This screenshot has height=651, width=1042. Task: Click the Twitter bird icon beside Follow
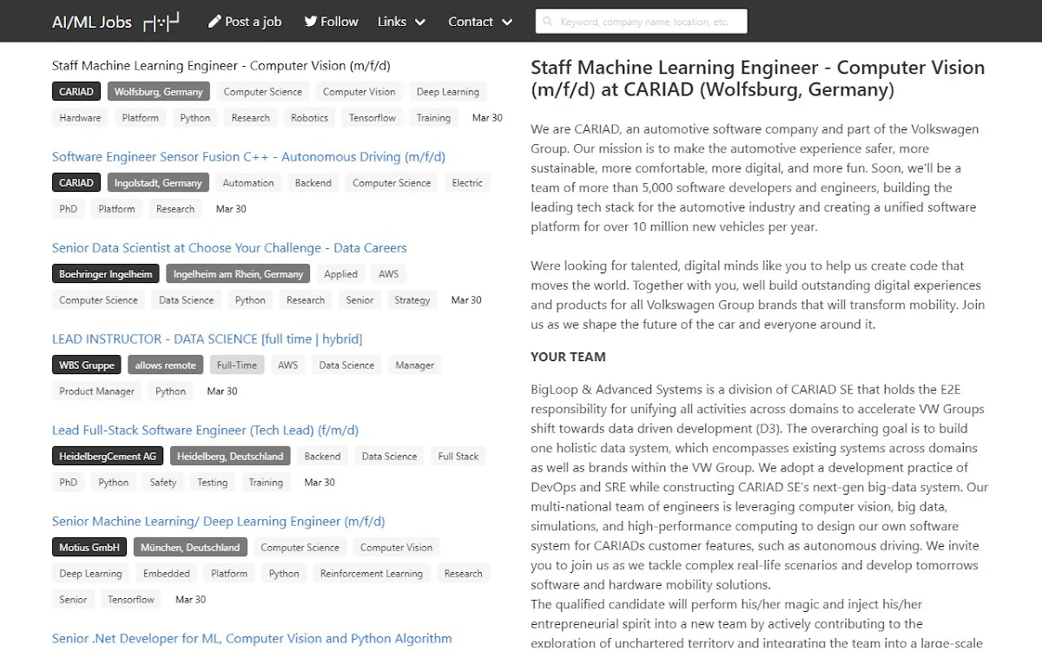coord(310,22)
